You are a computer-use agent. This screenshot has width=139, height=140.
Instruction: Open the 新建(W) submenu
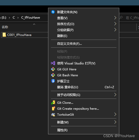[x=84, y=122]
